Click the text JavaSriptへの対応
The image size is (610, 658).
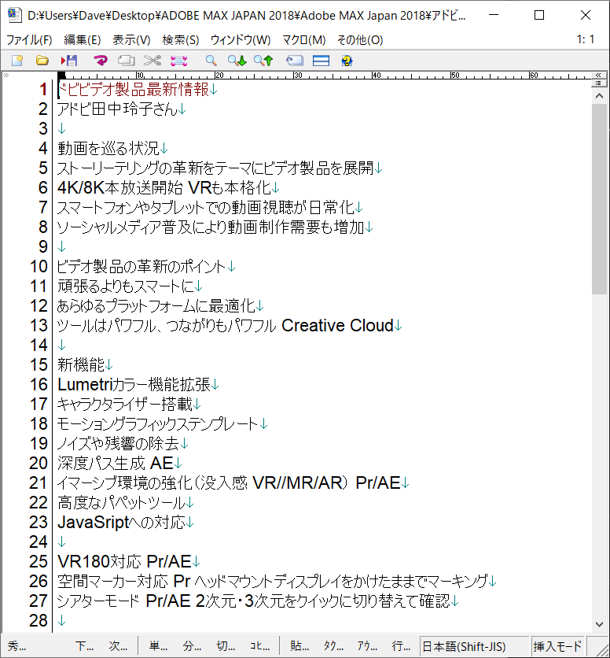point(121,523)
